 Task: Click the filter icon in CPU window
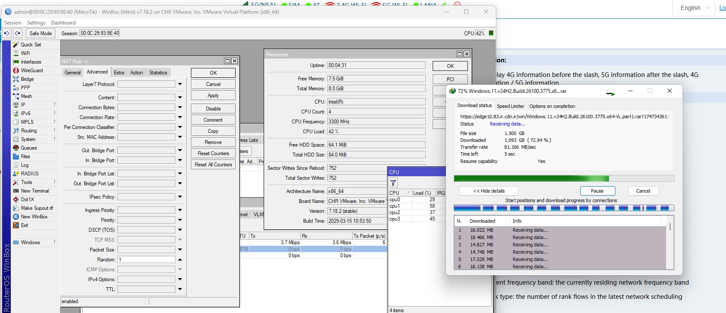pos(393,183)
